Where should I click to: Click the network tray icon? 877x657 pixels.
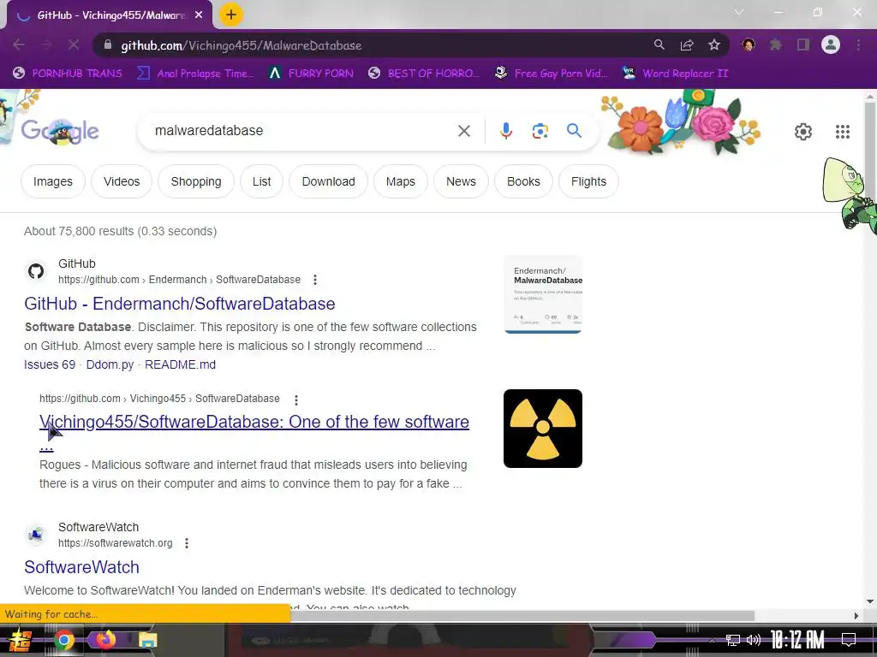[x=733, y=640]
